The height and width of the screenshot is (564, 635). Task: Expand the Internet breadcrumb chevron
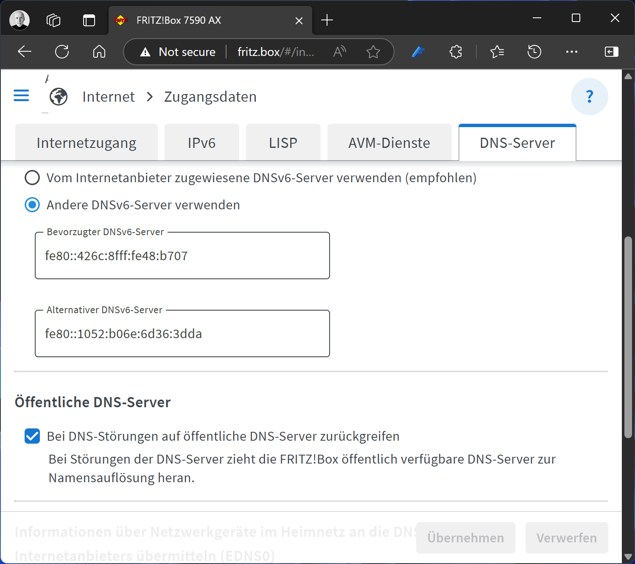click(149, 97)
